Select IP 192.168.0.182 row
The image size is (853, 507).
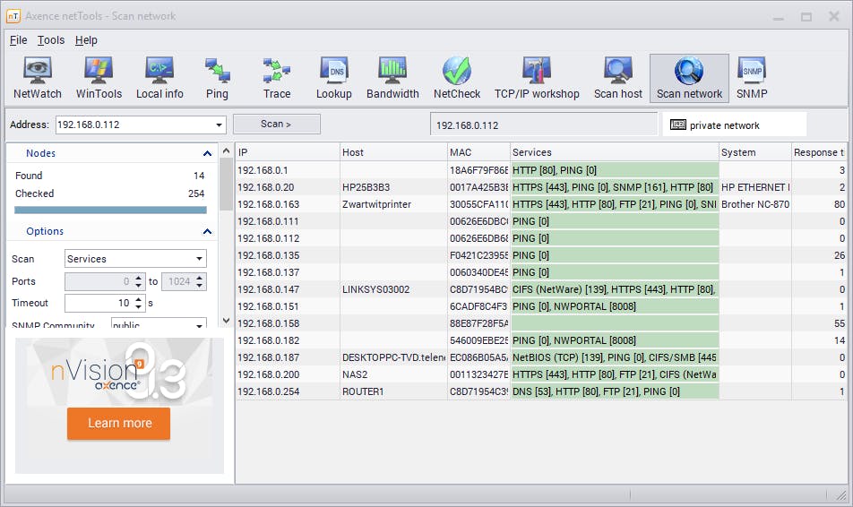[x=541, y=340]
